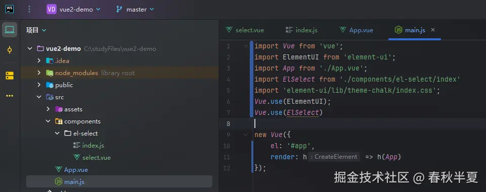The width and height of the screenshot is (486, 192).
Task: Click the render keyword on line 11
Action: (x=282, y=157)
